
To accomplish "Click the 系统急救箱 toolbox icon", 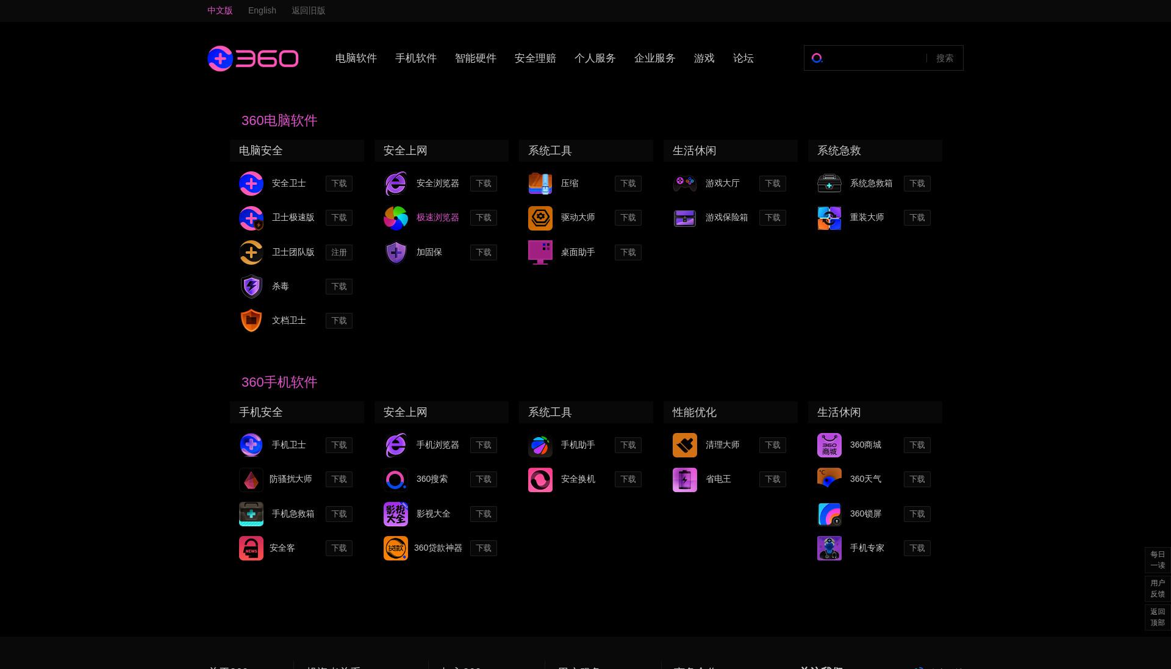I will [x=829, y=184].
